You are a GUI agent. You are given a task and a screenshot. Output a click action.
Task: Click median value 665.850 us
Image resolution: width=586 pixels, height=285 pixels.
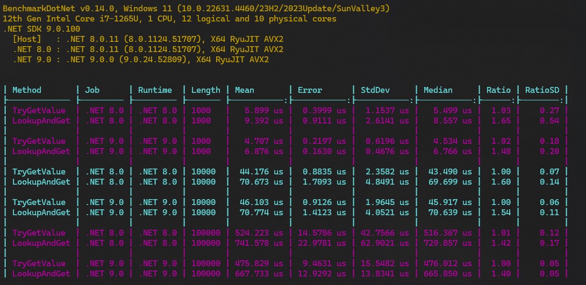point(448,273)
